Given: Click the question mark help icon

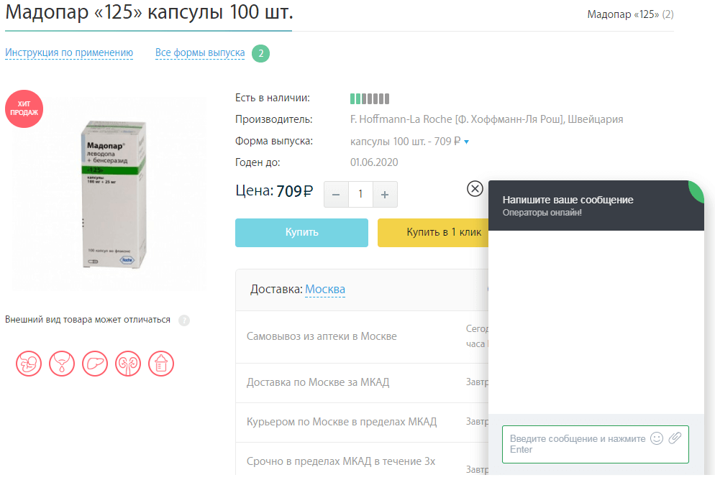Looking at the screenshot, I should (x=184, y=320).
